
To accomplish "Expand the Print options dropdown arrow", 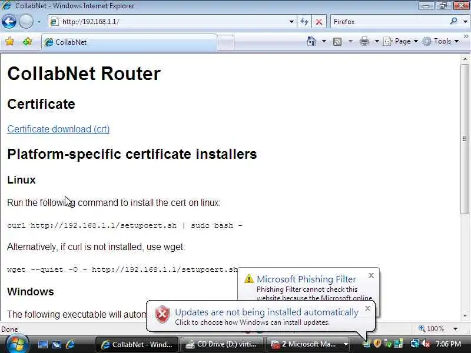I will click(377, 41).
